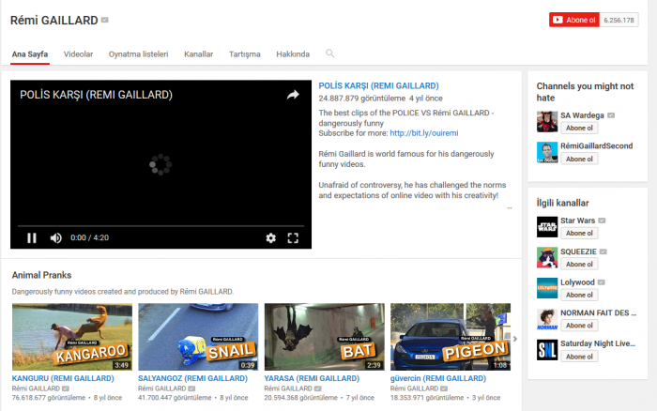Click the next arrow of Animal Pranks shelf
The image size is (657, 411).
point(515,339)
